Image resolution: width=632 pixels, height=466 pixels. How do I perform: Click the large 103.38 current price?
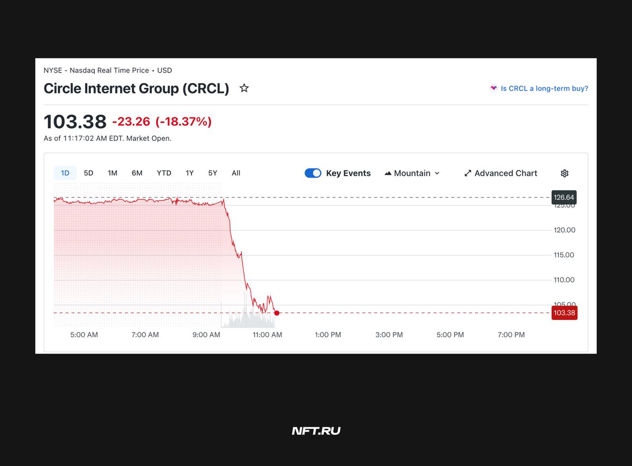75,121
